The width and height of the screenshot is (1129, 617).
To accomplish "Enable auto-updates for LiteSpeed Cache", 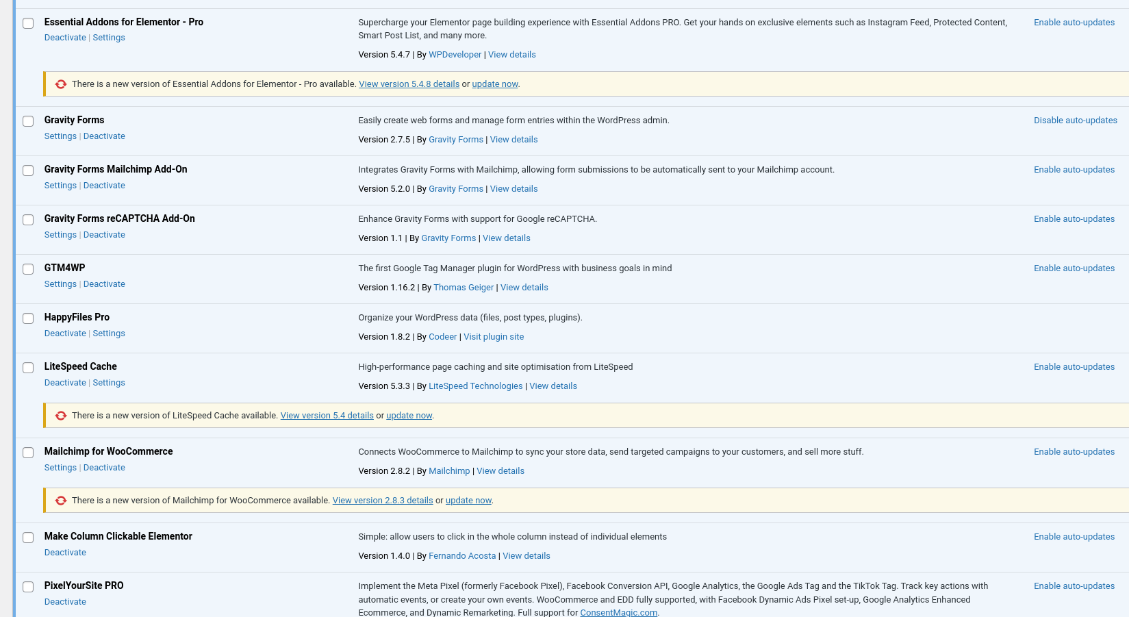I will (1074, 367).
